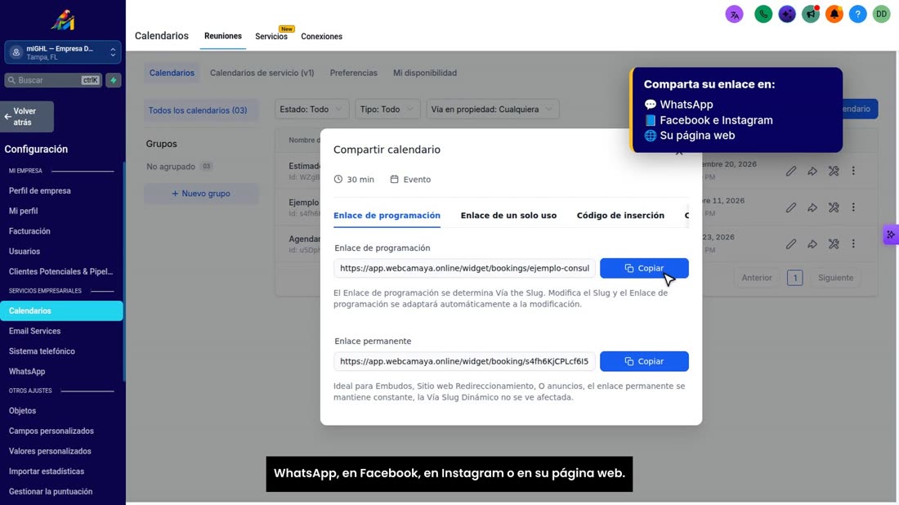Open the miGHL Empresa account switcher
The width and height of the screenshot is (899, 505).
pos(62,53)
